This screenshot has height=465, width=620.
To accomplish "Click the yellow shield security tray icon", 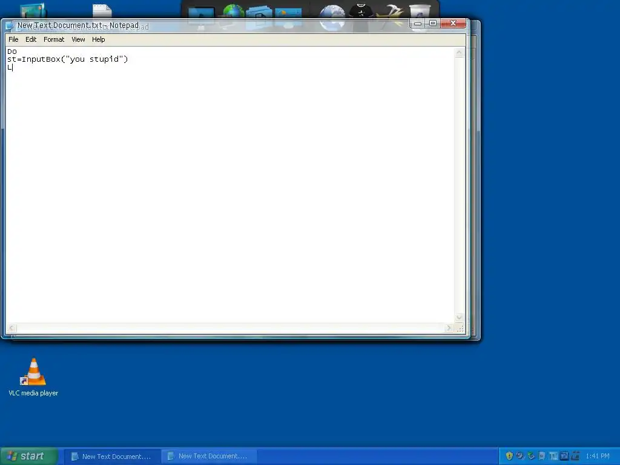I will pyautogui.click(x=509, y=456).
